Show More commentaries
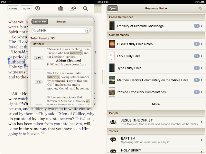Image resolution: width=206 pixels, height=154 pixels. point(156,104)
